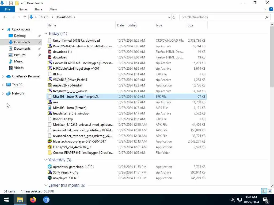This screenshot has height=205, width=274.
Task: Open the Explorer Help icon
Action: pos(271,9)
